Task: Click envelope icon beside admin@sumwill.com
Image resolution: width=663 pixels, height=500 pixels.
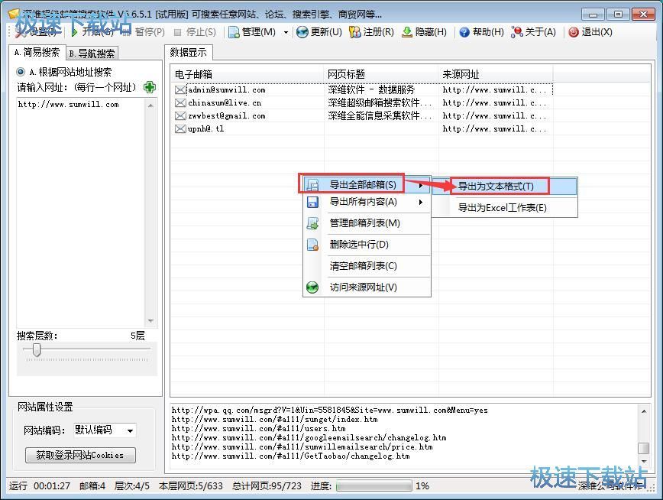Action: tap(180, 89)
